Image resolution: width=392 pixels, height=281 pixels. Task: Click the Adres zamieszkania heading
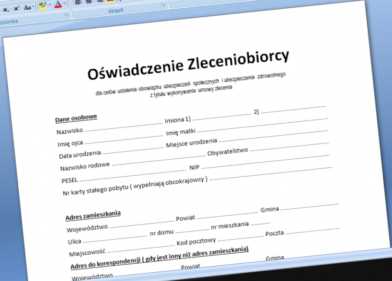(x=93, y=215)
